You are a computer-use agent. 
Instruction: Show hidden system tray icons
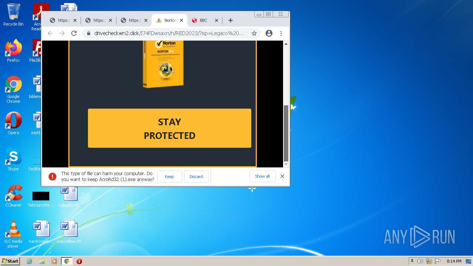[412, 261]
